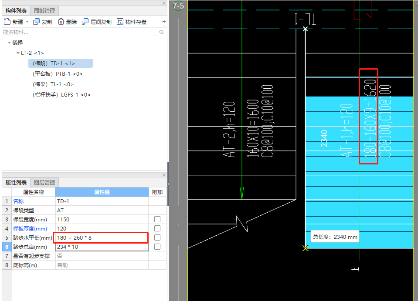This screenshot has height=301, width=418.
Task: Select (梯段) TD-1 <1> component
Action: point(61,64)
